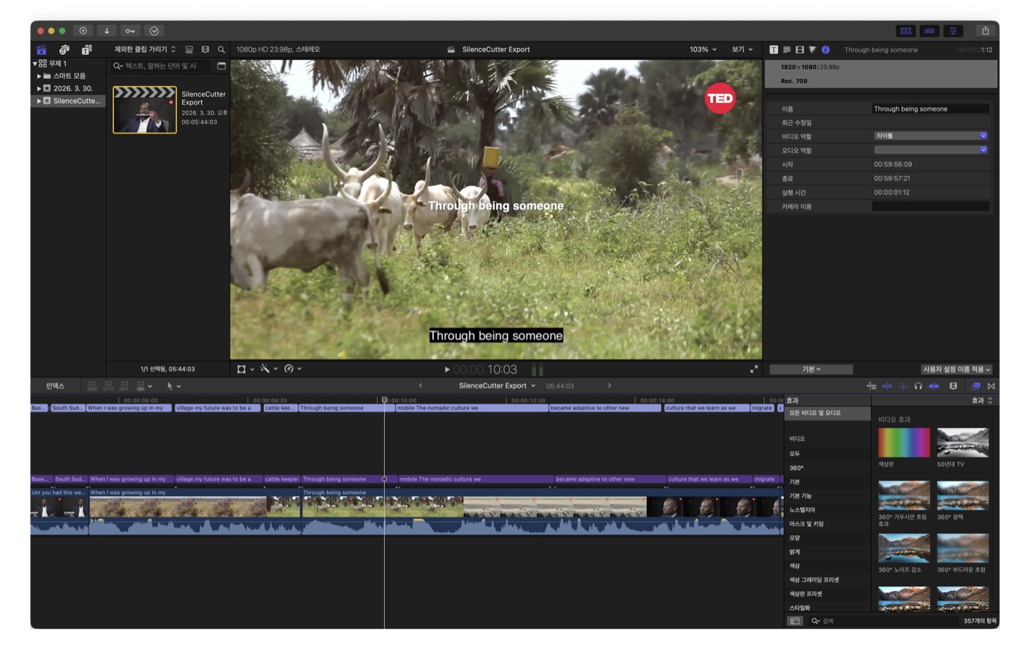The height and width of the screenshot is (669, 1030).
Task: Open the crop tool menu below the viewer
Action: pyautogui.click(x=245, y=368)
